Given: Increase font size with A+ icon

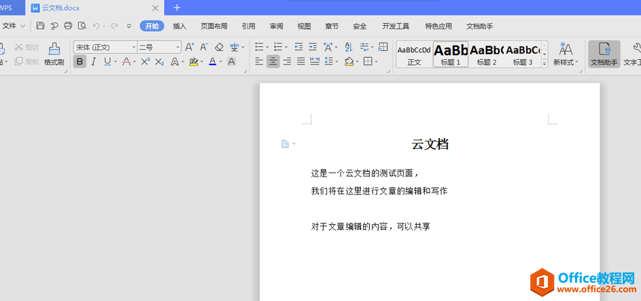Looking at the screenshot, I should click(x=190, y=47).
